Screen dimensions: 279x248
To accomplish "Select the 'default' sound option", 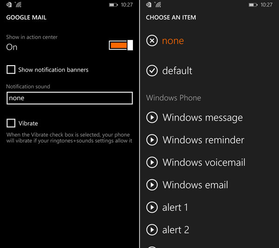I will (177, 71).
